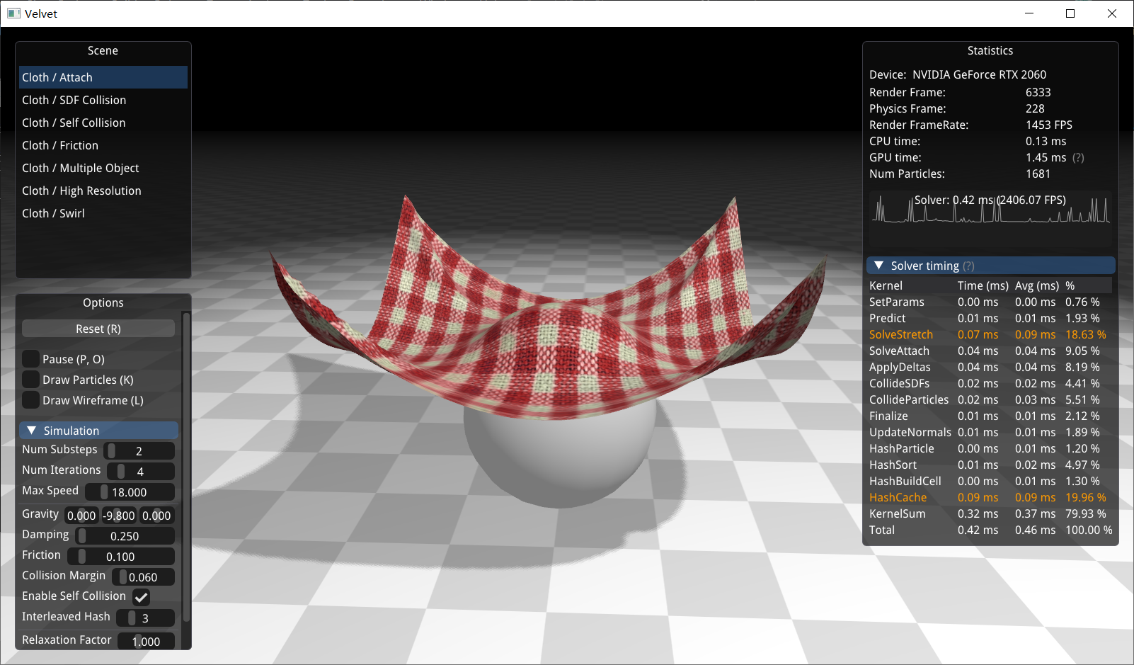1134x665 pixels.
Task: Minimize the Velvet window
Action: point(1029,13)
